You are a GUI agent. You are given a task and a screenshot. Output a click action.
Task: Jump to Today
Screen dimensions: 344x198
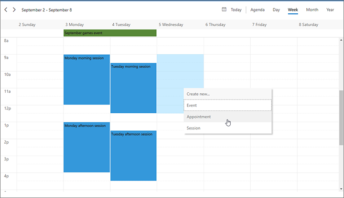(x=236, y=10)
